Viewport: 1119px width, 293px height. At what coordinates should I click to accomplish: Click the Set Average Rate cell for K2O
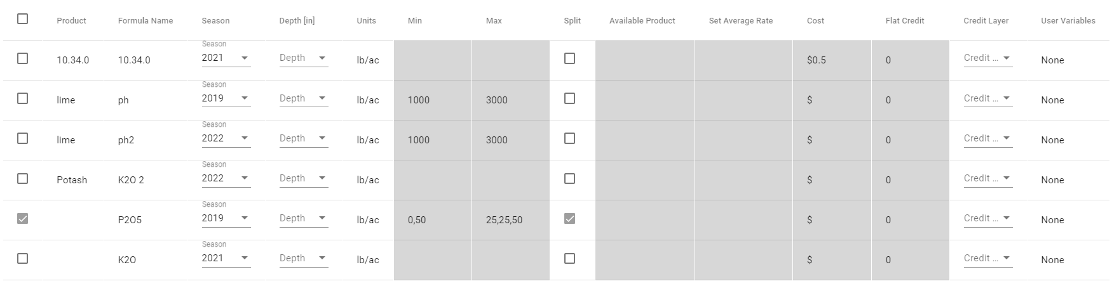point(743,260)
